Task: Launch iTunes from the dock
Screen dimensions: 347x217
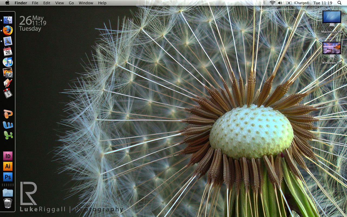Action: coord(8,62)
